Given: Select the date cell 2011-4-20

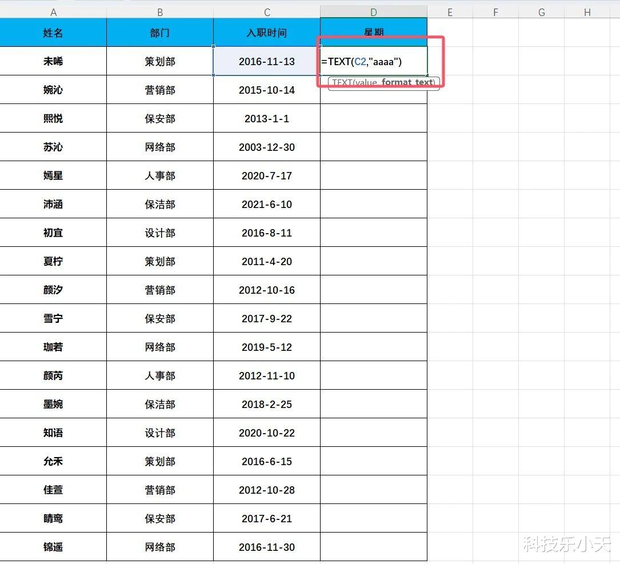Looking at the screenshot, I should point(267,261).
